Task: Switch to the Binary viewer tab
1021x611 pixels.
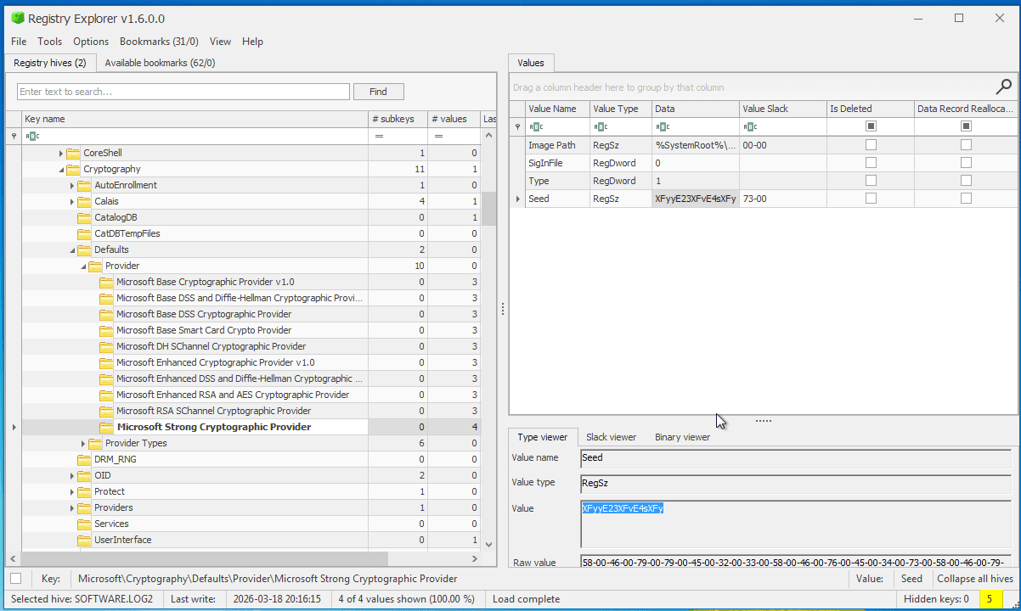Action: point(682,437)
